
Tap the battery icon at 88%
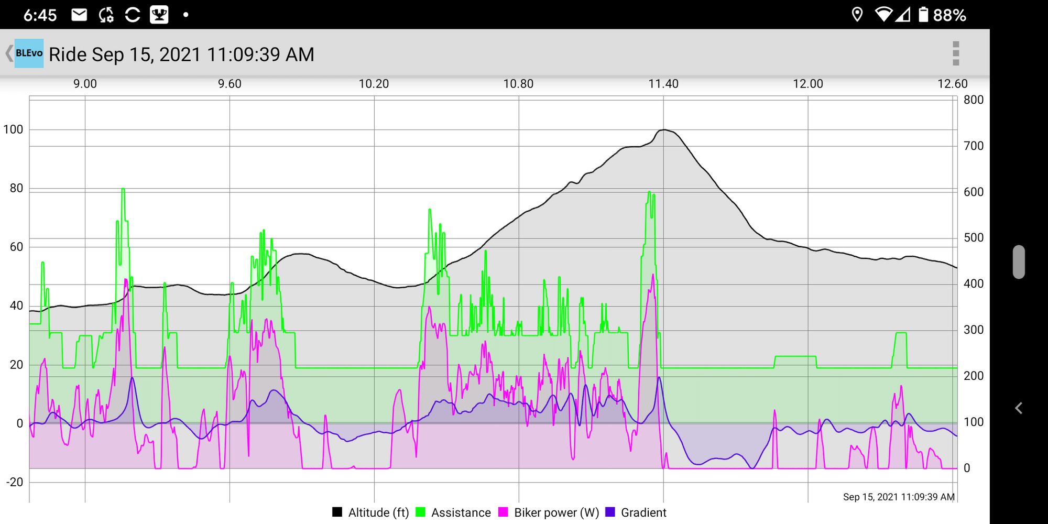(923, 15)
